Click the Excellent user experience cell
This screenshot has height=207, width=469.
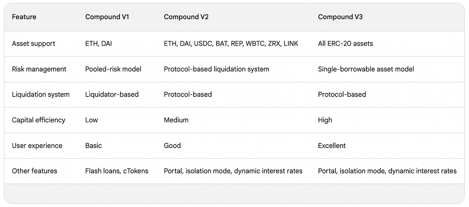pyautogui.click(x=332, y=146)
